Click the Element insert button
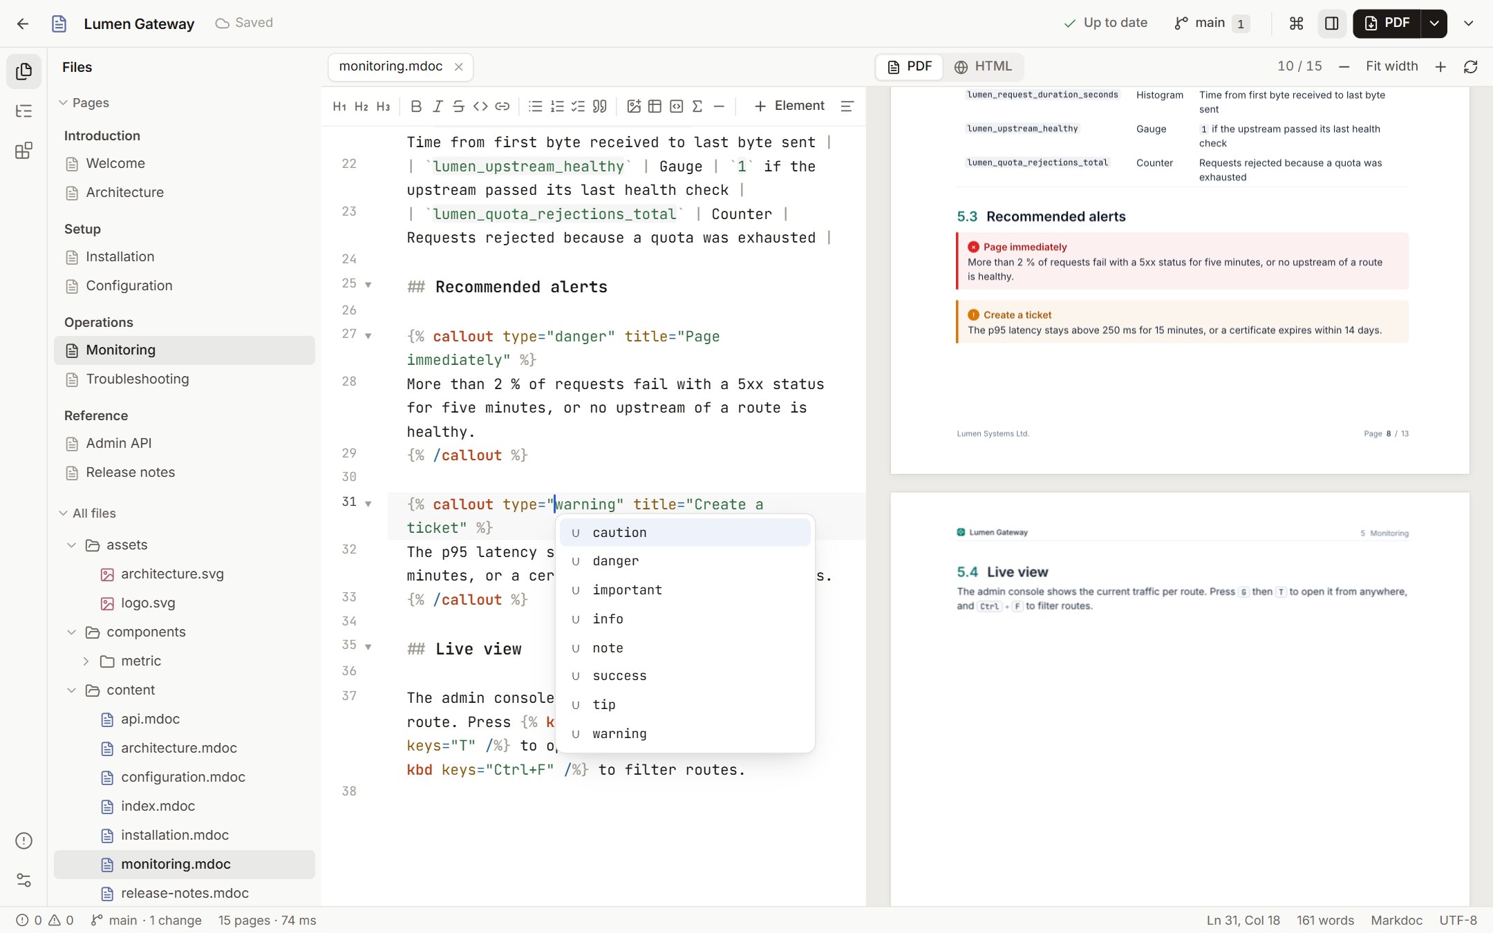1493x933 pixels. pyautogui.click(x=789, y=106)
